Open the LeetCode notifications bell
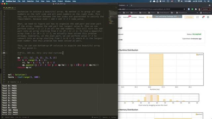This screenshot has height=119, width=212. point(203,17)
